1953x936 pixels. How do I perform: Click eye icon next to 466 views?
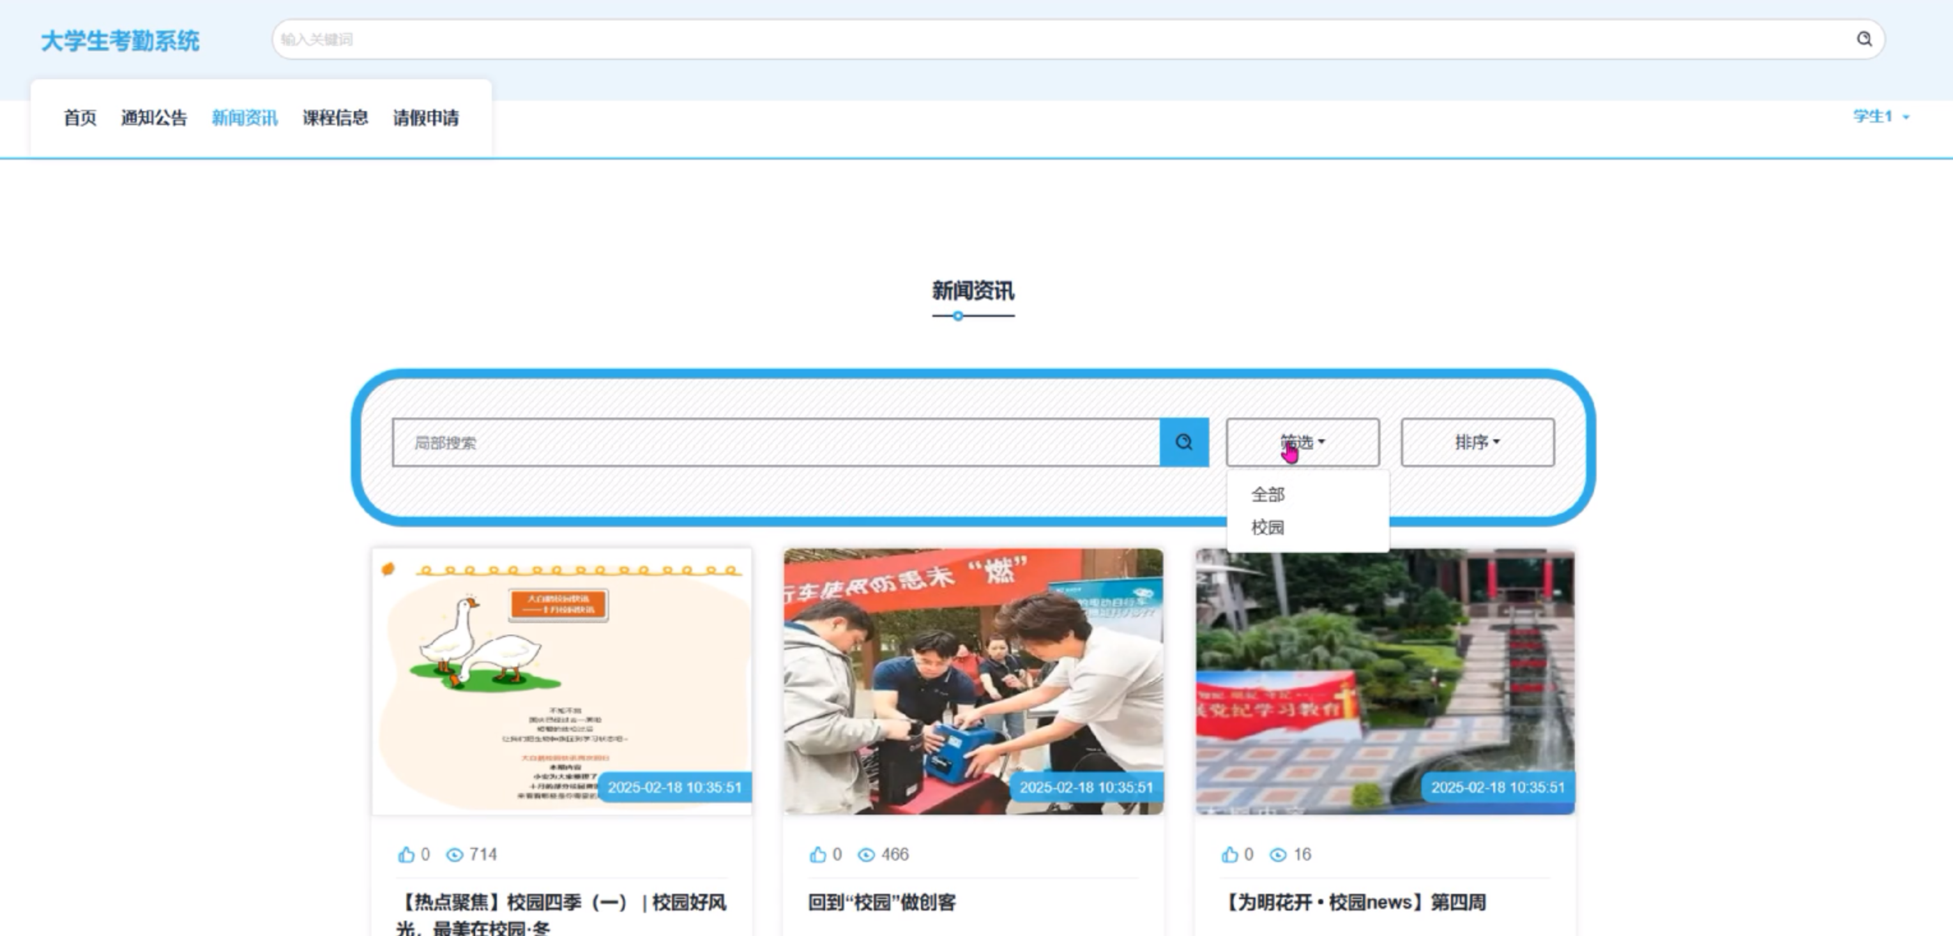click(x=866, y=855)
